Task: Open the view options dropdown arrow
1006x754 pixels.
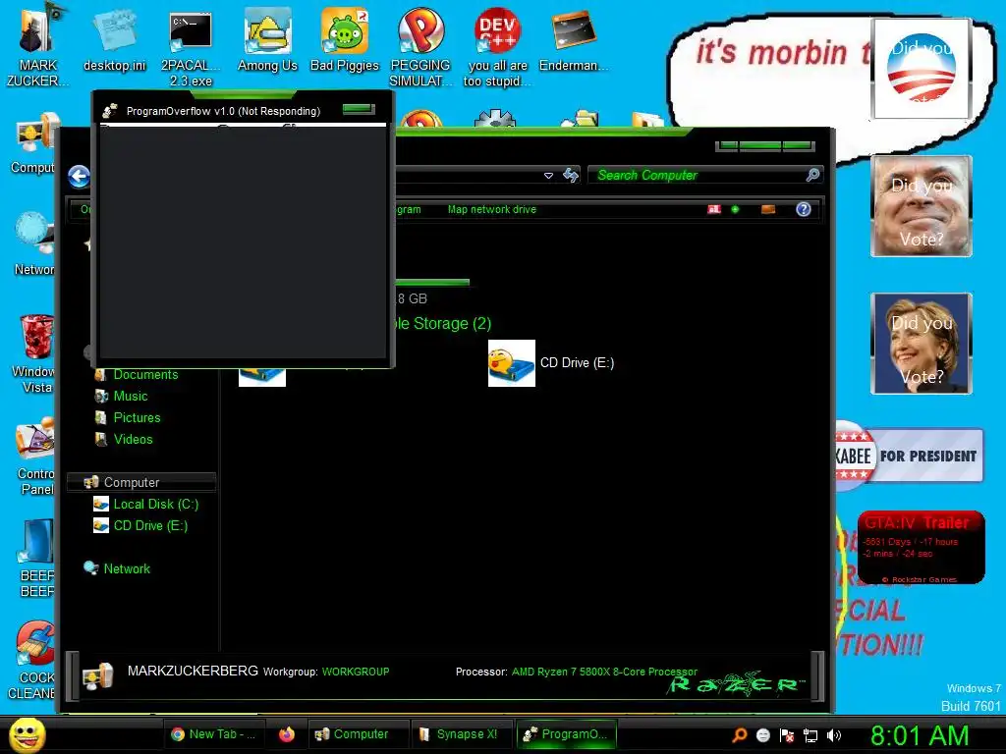Action: [735, 209]
